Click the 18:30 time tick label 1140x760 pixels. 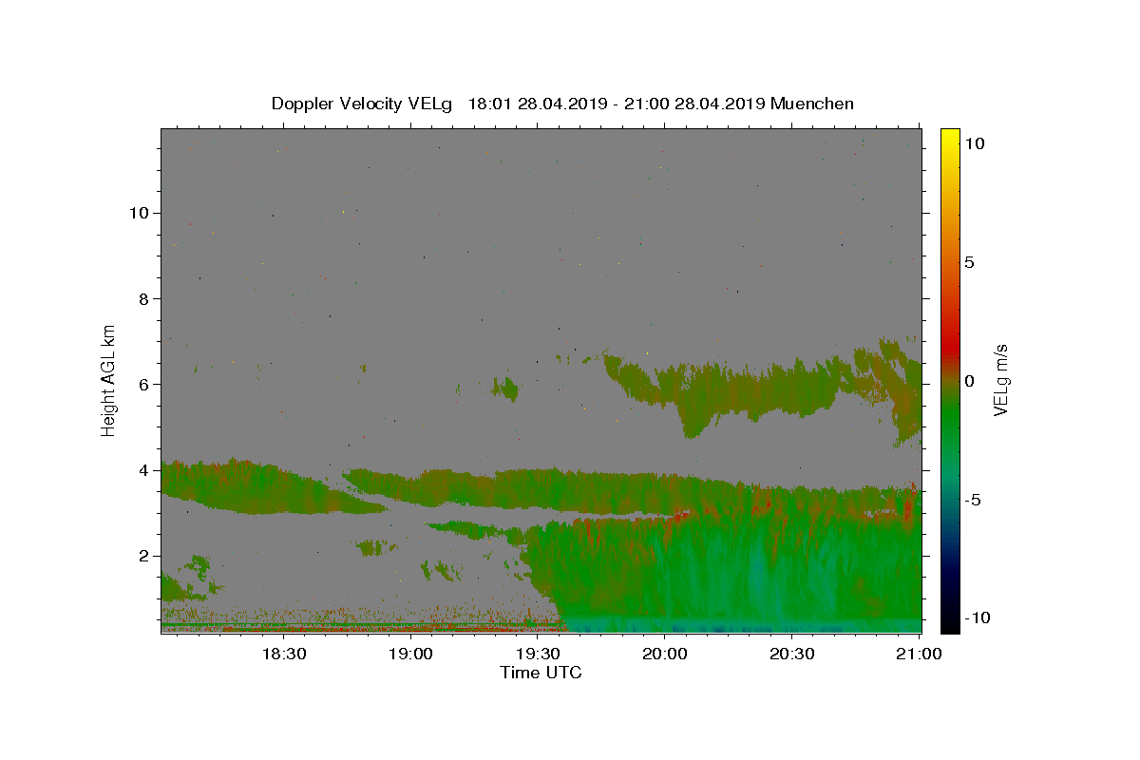pos(283,654)
